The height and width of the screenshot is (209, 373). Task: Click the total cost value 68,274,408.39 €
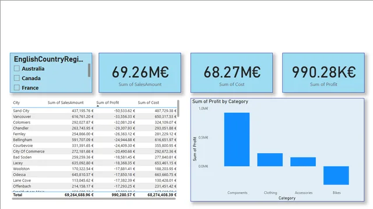(162, 195)
